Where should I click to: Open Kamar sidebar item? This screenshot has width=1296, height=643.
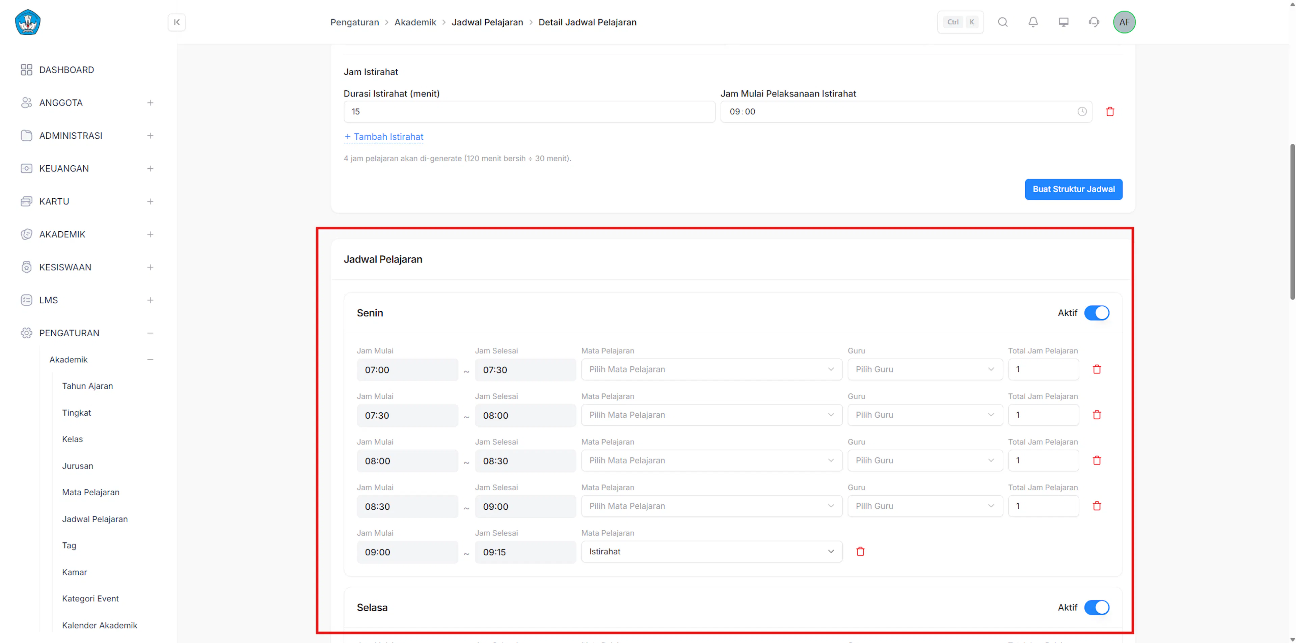coord(75,572)
